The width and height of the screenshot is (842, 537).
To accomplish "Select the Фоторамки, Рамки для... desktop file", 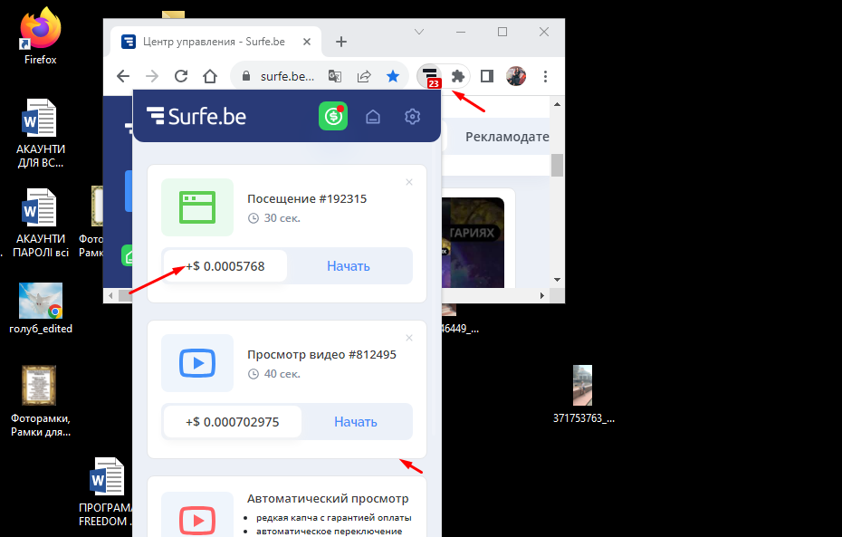I will coord(40,401).
